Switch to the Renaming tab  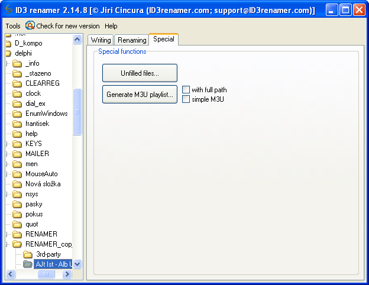132,40
